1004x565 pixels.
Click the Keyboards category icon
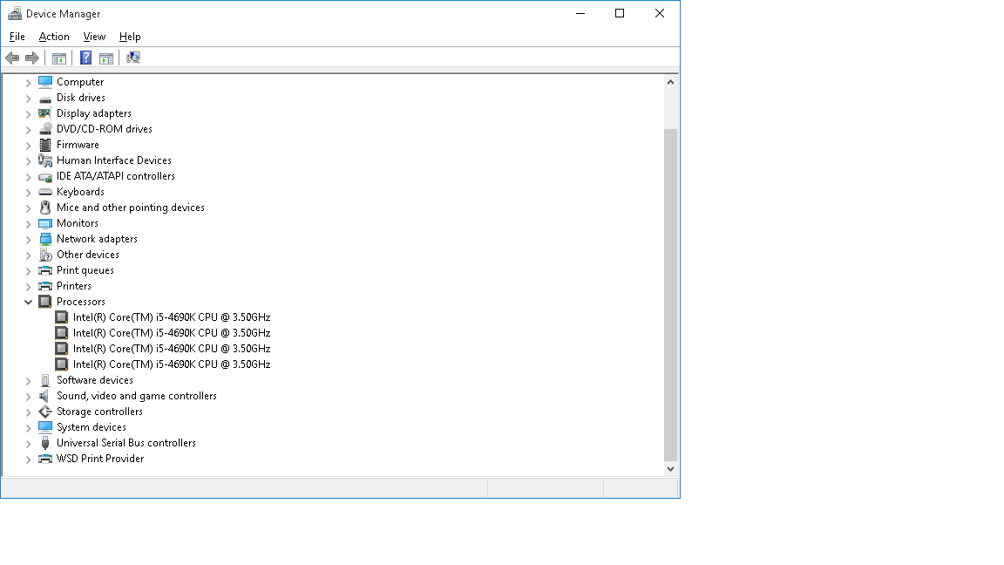(44, 192)
